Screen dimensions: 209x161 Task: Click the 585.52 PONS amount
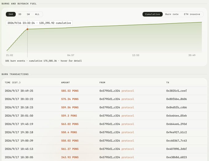click(x=70, y=91)
